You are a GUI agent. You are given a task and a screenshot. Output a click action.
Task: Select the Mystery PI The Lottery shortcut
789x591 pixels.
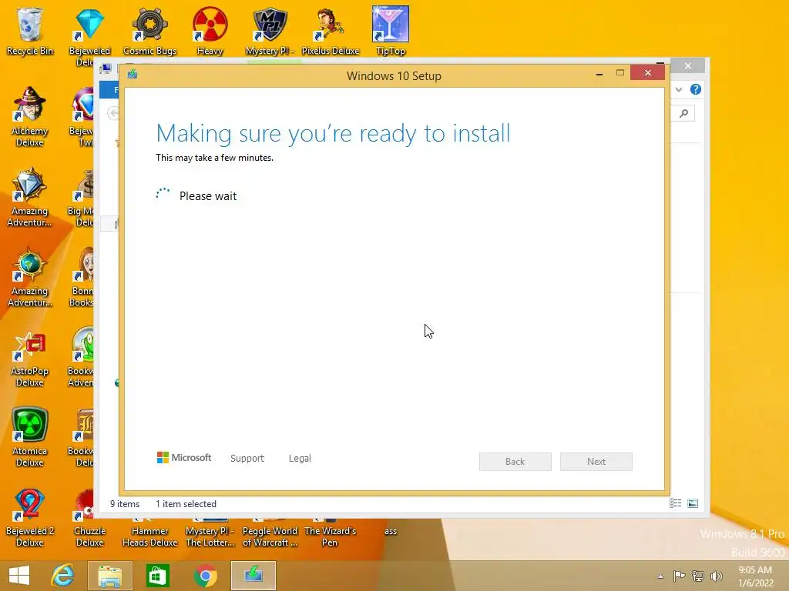[210, 536]
